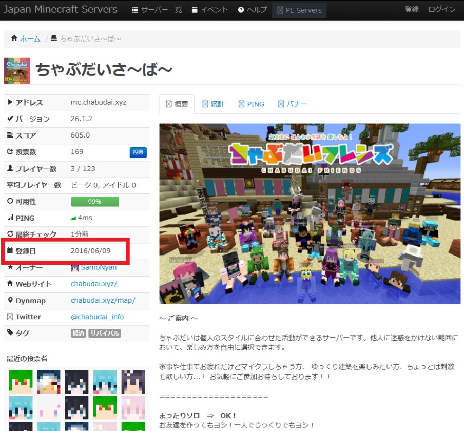The width and height of the screenshot is (464, 431).
Task: Open the @chabudai_info Twitter link
Action: pyautogui.click(x=98, y=317)
